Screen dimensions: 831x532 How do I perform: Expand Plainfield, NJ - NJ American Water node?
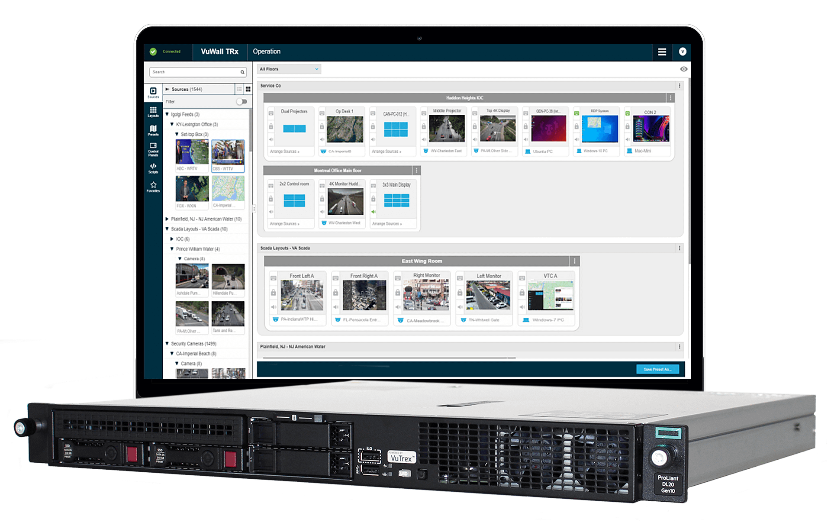(x=167, y=219)
